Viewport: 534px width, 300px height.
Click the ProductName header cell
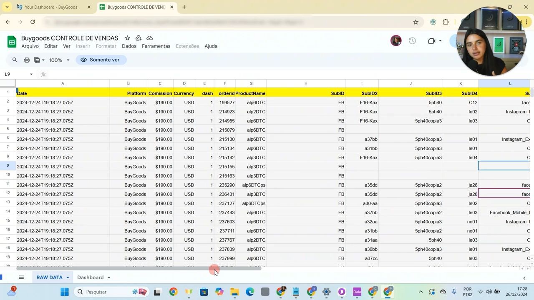tap(251, 93)
